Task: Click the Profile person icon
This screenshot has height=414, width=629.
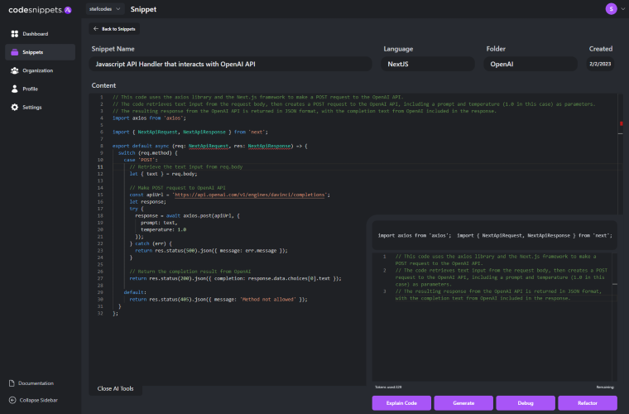Action: [x=14, y=89]
